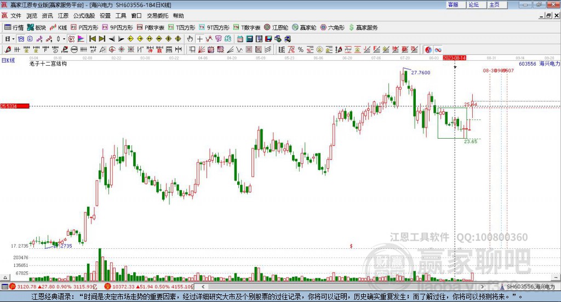Step chart left with black left arrow
This screenshot has width=561, height=302.
point(112,39)
